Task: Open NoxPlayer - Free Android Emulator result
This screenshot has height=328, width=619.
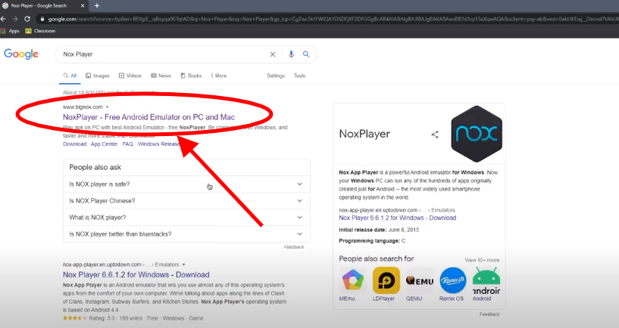Action: pos(148,117)
